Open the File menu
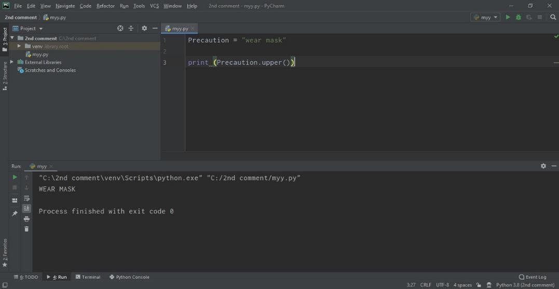This screenshot has width=559, height=289. tap(18, 6)
